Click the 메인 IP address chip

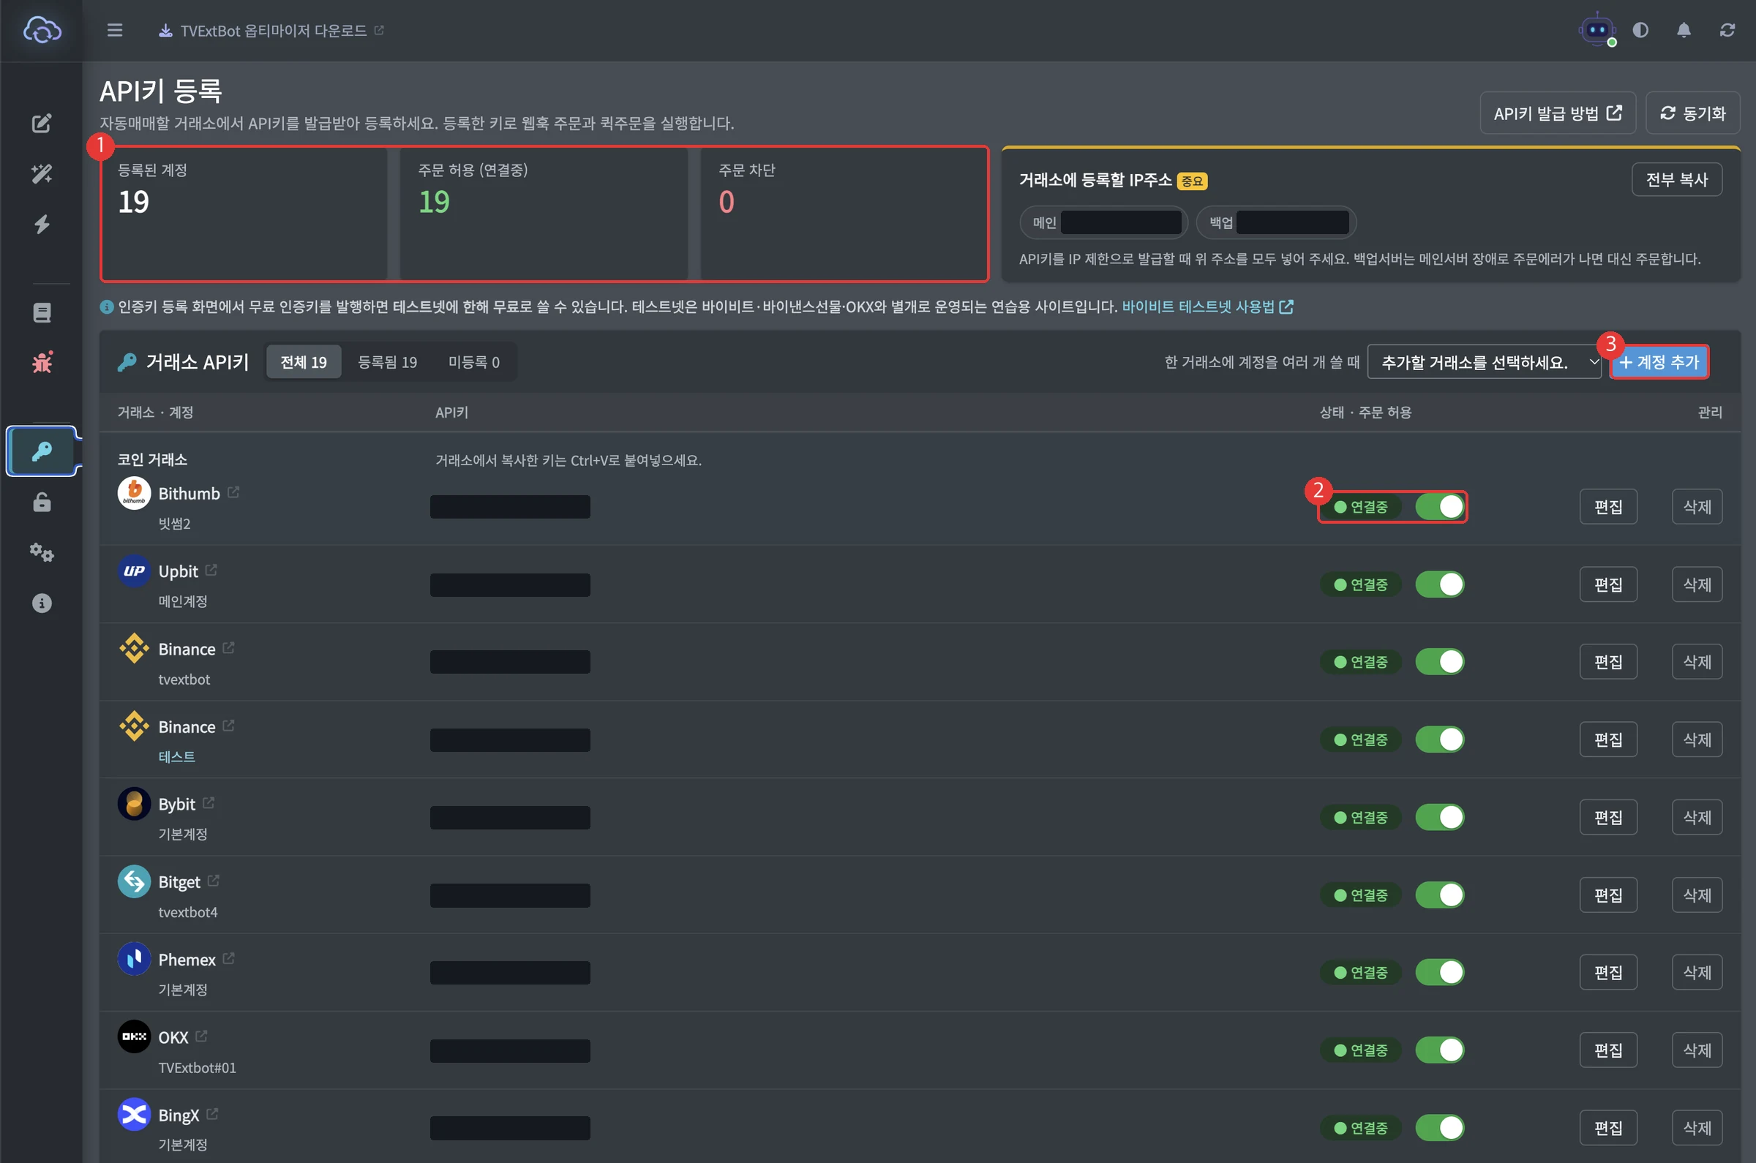click(1104, 222)
